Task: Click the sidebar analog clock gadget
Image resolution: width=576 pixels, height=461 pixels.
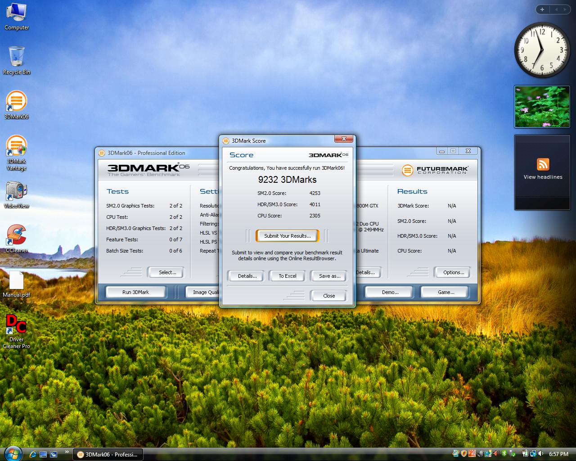Action: pyautogui.click(x=542, y=50)
